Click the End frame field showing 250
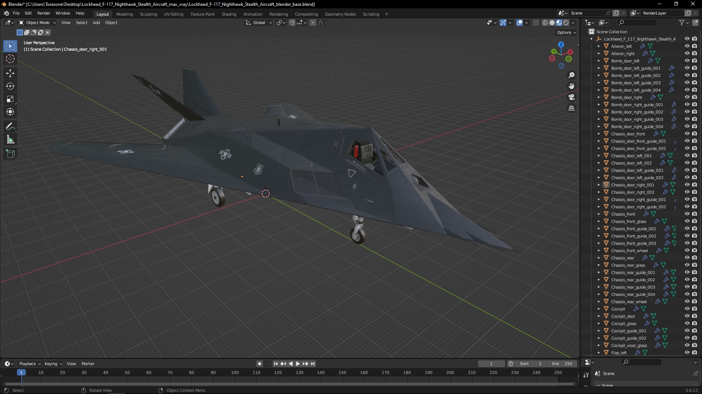Image resolution: width=702 pixels, height=394 pixels. point(562,364)
